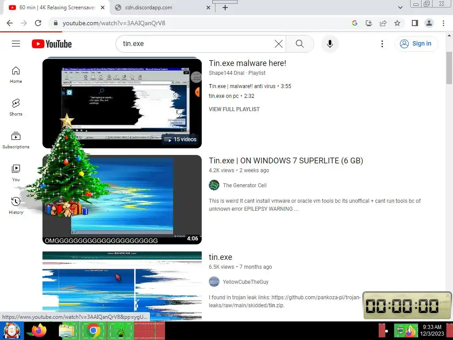Share this page using share icon
453x340 pixels.
coord(383,23)
